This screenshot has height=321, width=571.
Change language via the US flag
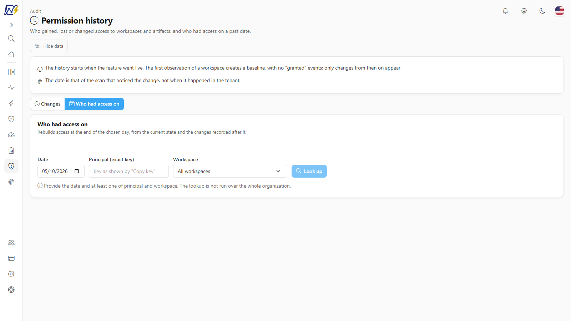coord(560,11)
